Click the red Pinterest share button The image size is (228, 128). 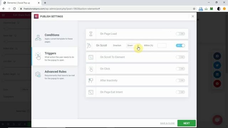pos(217,84)
